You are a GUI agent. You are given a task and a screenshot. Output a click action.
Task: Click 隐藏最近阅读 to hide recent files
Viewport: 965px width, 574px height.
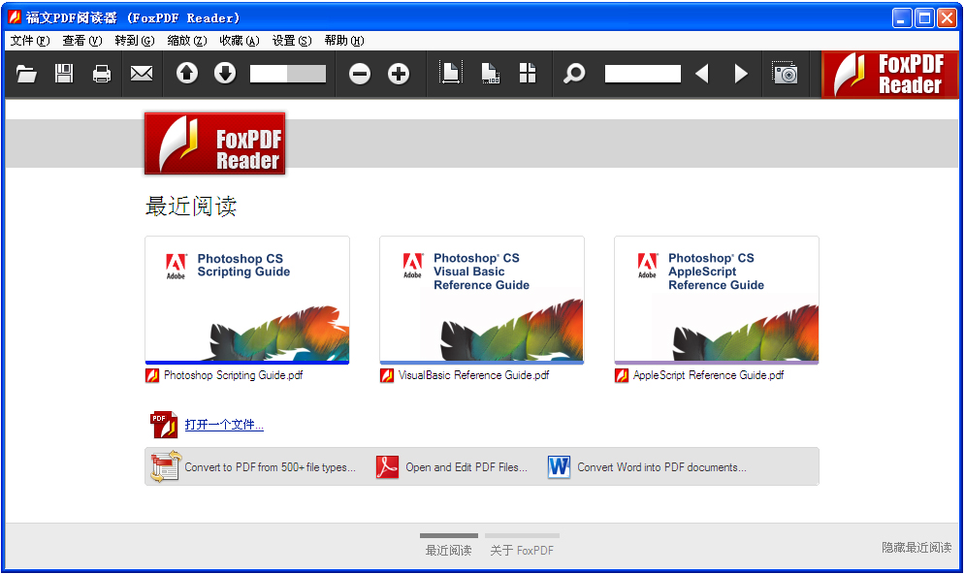coord(917,547)
